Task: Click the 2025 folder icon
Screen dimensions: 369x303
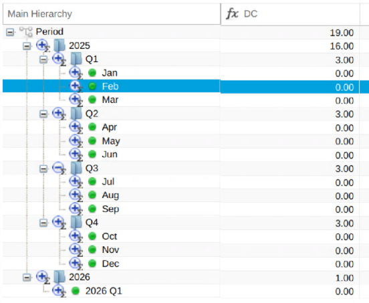Action: pos(59,45)
